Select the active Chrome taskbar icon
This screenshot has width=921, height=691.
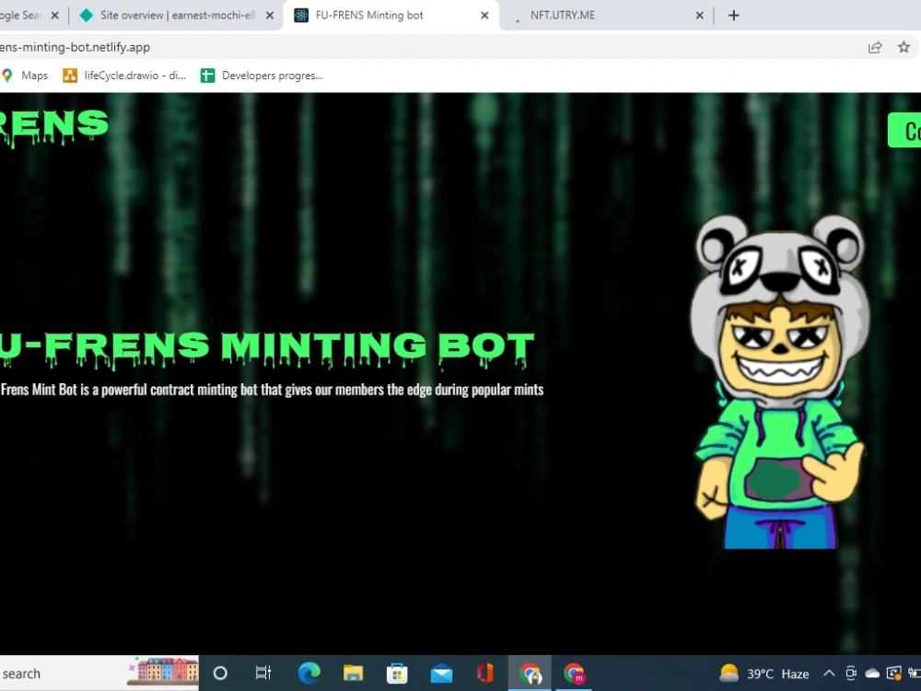click(530, 673)
